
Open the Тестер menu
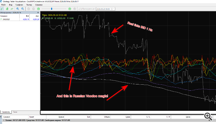(29, 5)
